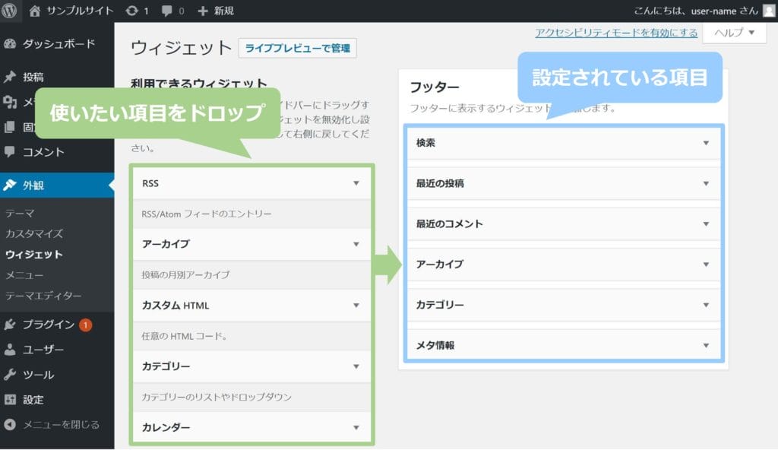Click the user avatar icon
Viewport: 778px width, 450px height.
coord(769,11)
